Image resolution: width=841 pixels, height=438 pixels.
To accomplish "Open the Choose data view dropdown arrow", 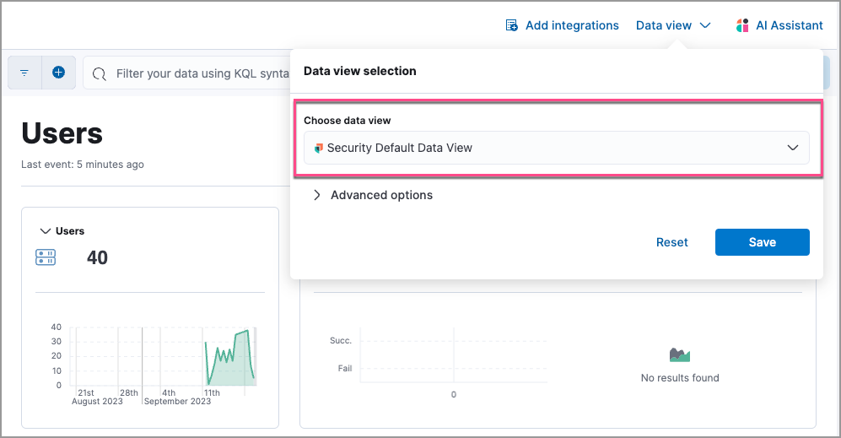I will [x=792, y=148].
